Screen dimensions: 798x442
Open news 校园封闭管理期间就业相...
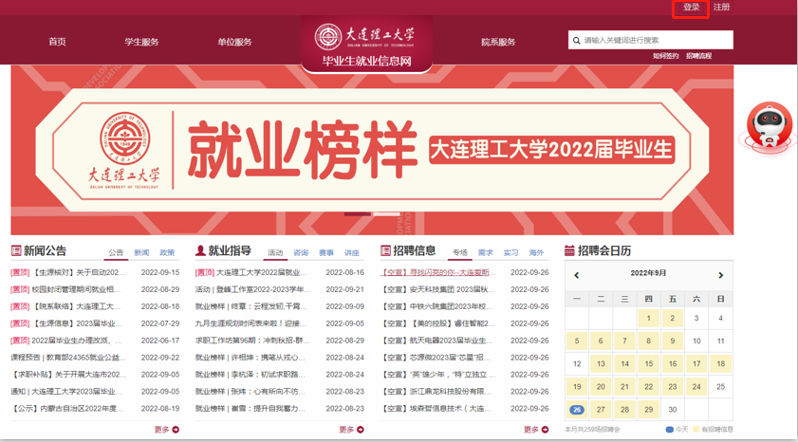click(x=76, y=289)
